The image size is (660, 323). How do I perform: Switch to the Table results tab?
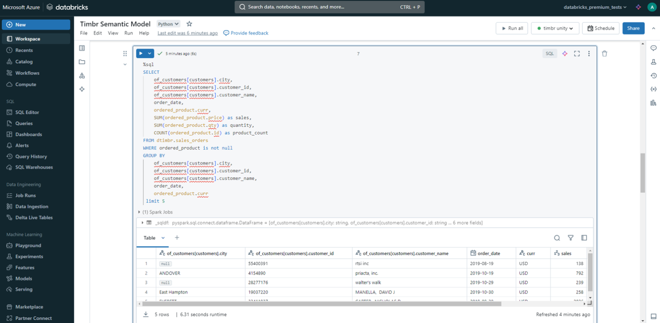149,238
